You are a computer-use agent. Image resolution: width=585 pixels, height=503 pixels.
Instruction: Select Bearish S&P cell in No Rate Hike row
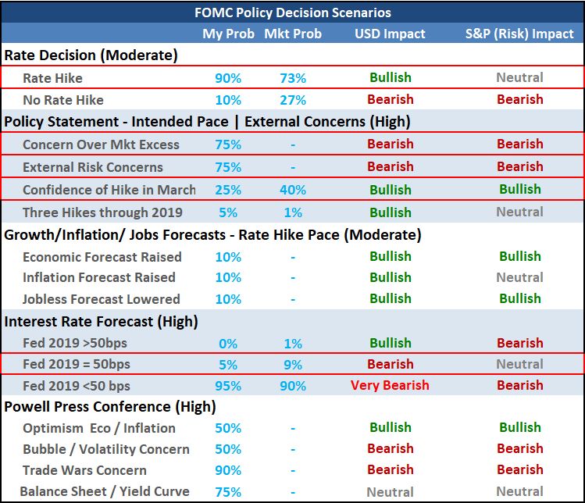point(520,99)
